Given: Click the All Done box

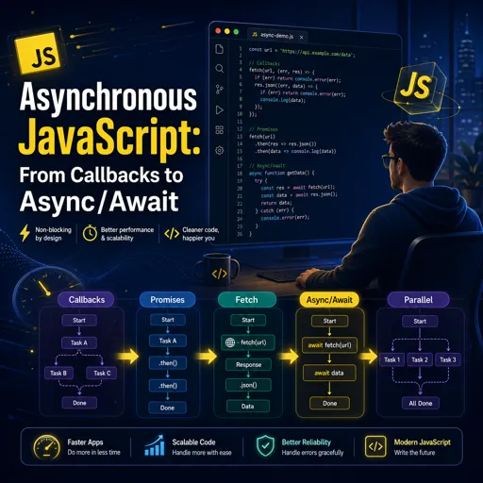Looking at the screenshot, I should [x=421, y=403].
